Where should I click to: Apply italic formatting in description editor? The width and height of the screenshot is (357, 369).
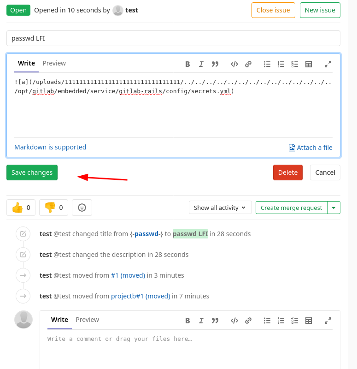tap(201, 64)
